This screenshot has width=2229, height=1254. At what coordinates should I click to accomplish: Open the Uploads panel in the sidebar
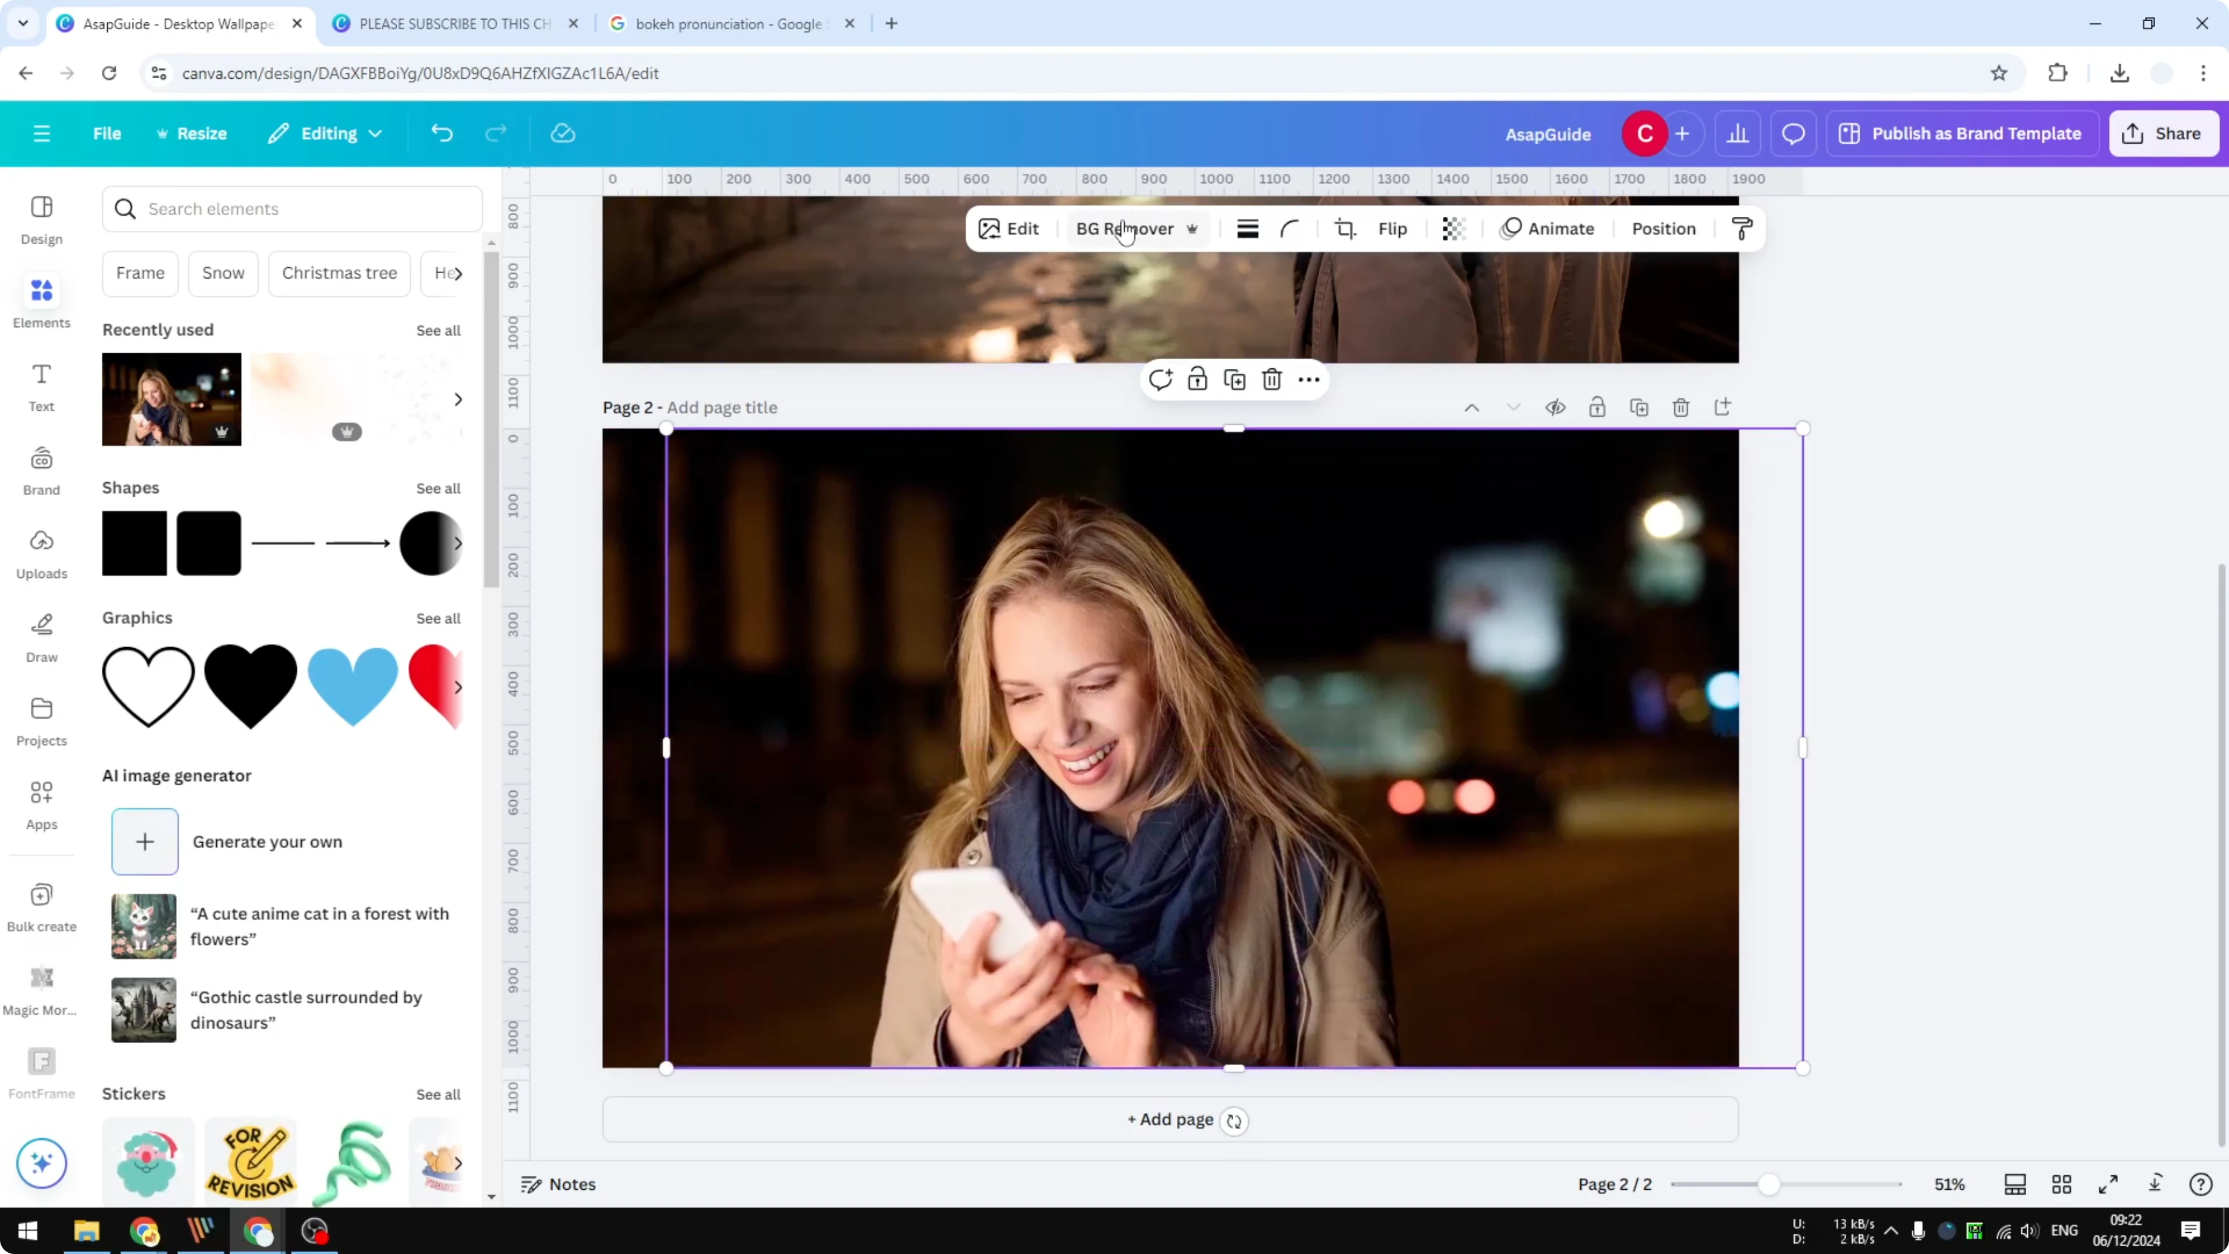[x=41, y=554]
